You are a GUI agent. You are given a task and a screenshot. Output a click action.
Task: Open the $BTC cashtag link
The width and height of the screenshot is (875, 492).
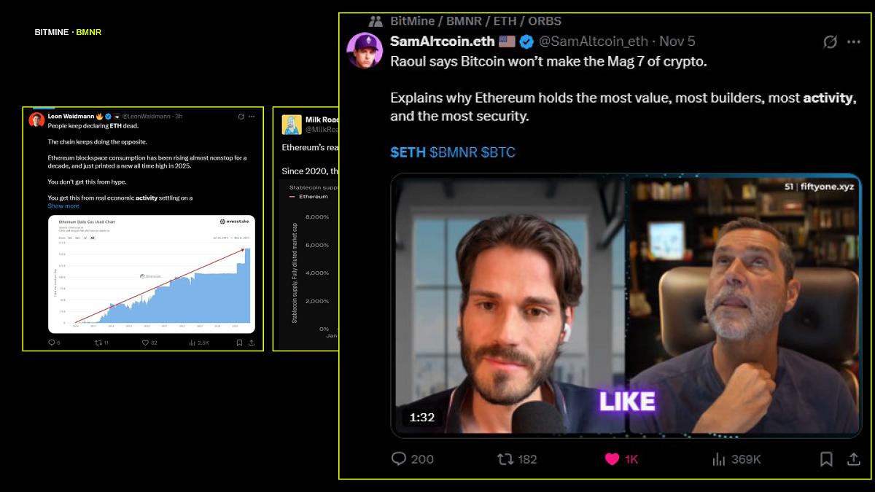pyautogui.click(x=498, y=152)
